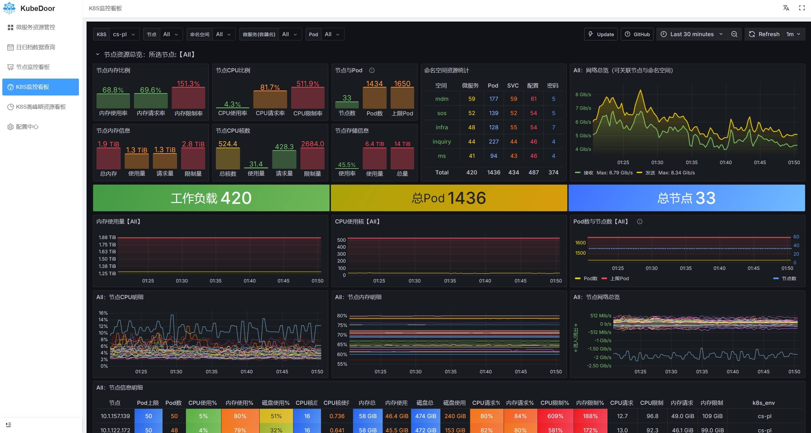The height and width of the screenshot is (433, 811).
Task: Click the info icon beside 节点与Pod
Action: (x=372, y=70)
